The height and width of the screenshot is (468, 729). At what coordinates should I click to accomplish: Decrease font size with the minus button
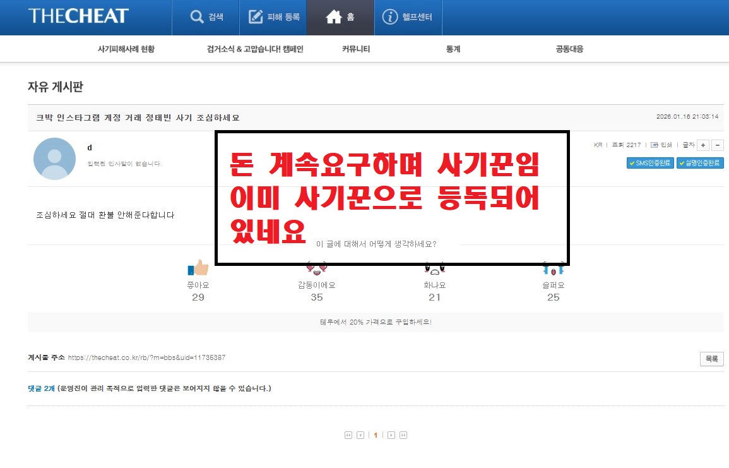[x=717, y=145]
